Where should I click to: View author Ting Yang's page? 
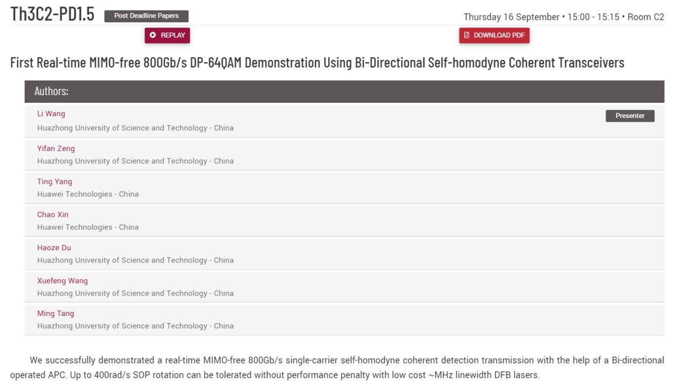coord(55,182)
